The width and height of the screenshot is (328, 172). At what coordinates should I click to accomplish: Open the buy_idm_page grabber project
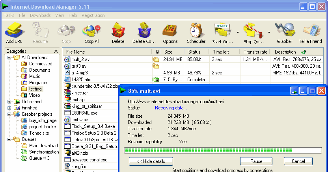coord(39,120)
